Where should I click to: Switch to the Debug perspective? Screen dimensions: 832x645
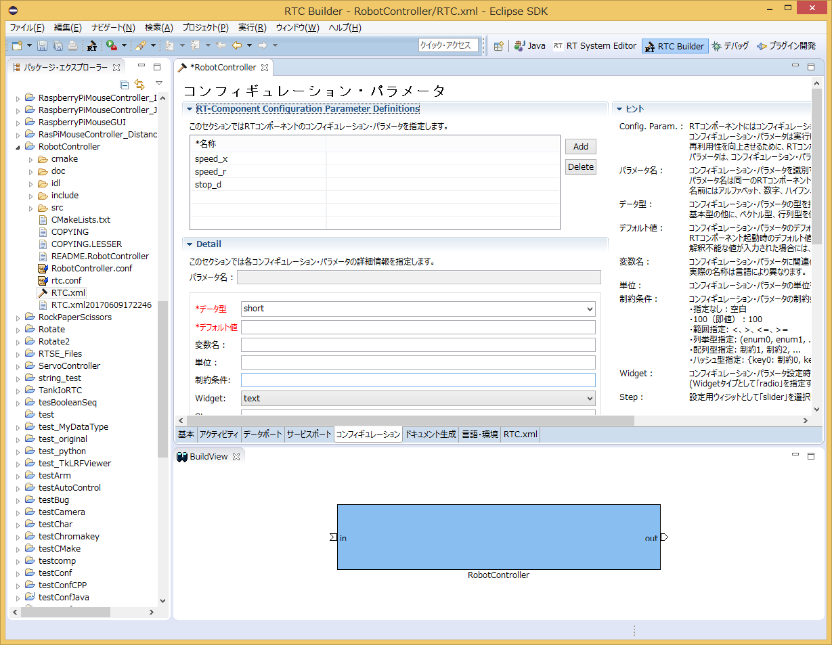point(730,46)
